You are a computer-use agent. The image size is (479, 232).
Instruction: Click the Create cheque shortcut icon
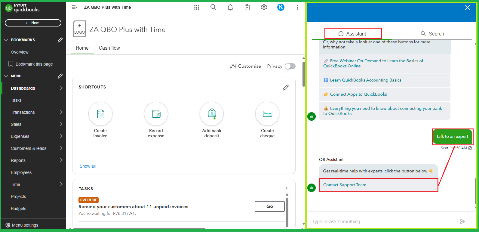tap(267, 114)
